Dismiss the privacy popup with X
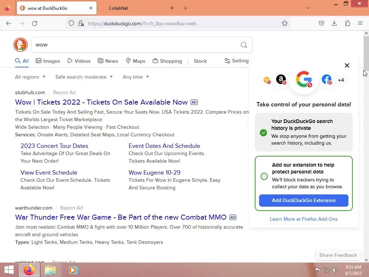This screenshot has width=369, height=277. (347, 66)
